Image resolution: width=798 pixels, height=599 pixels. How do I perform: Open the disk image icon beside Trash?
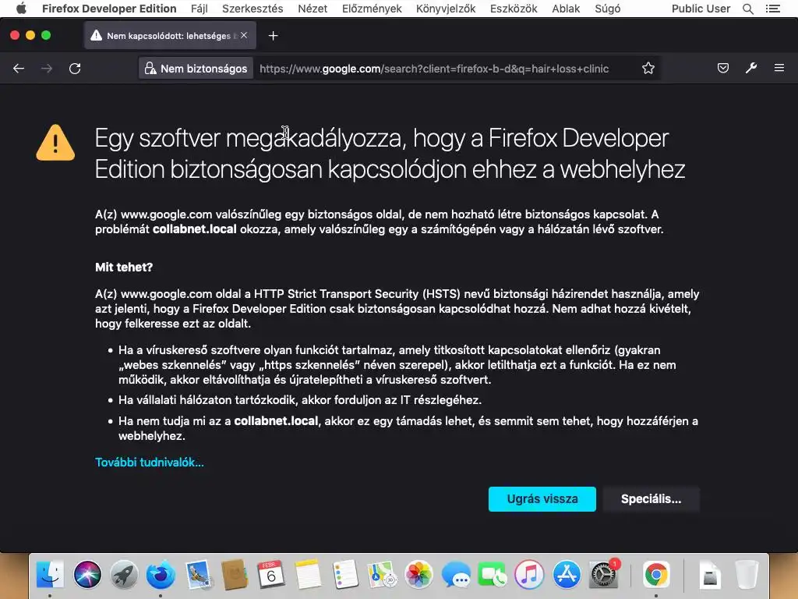pos(710,575)
